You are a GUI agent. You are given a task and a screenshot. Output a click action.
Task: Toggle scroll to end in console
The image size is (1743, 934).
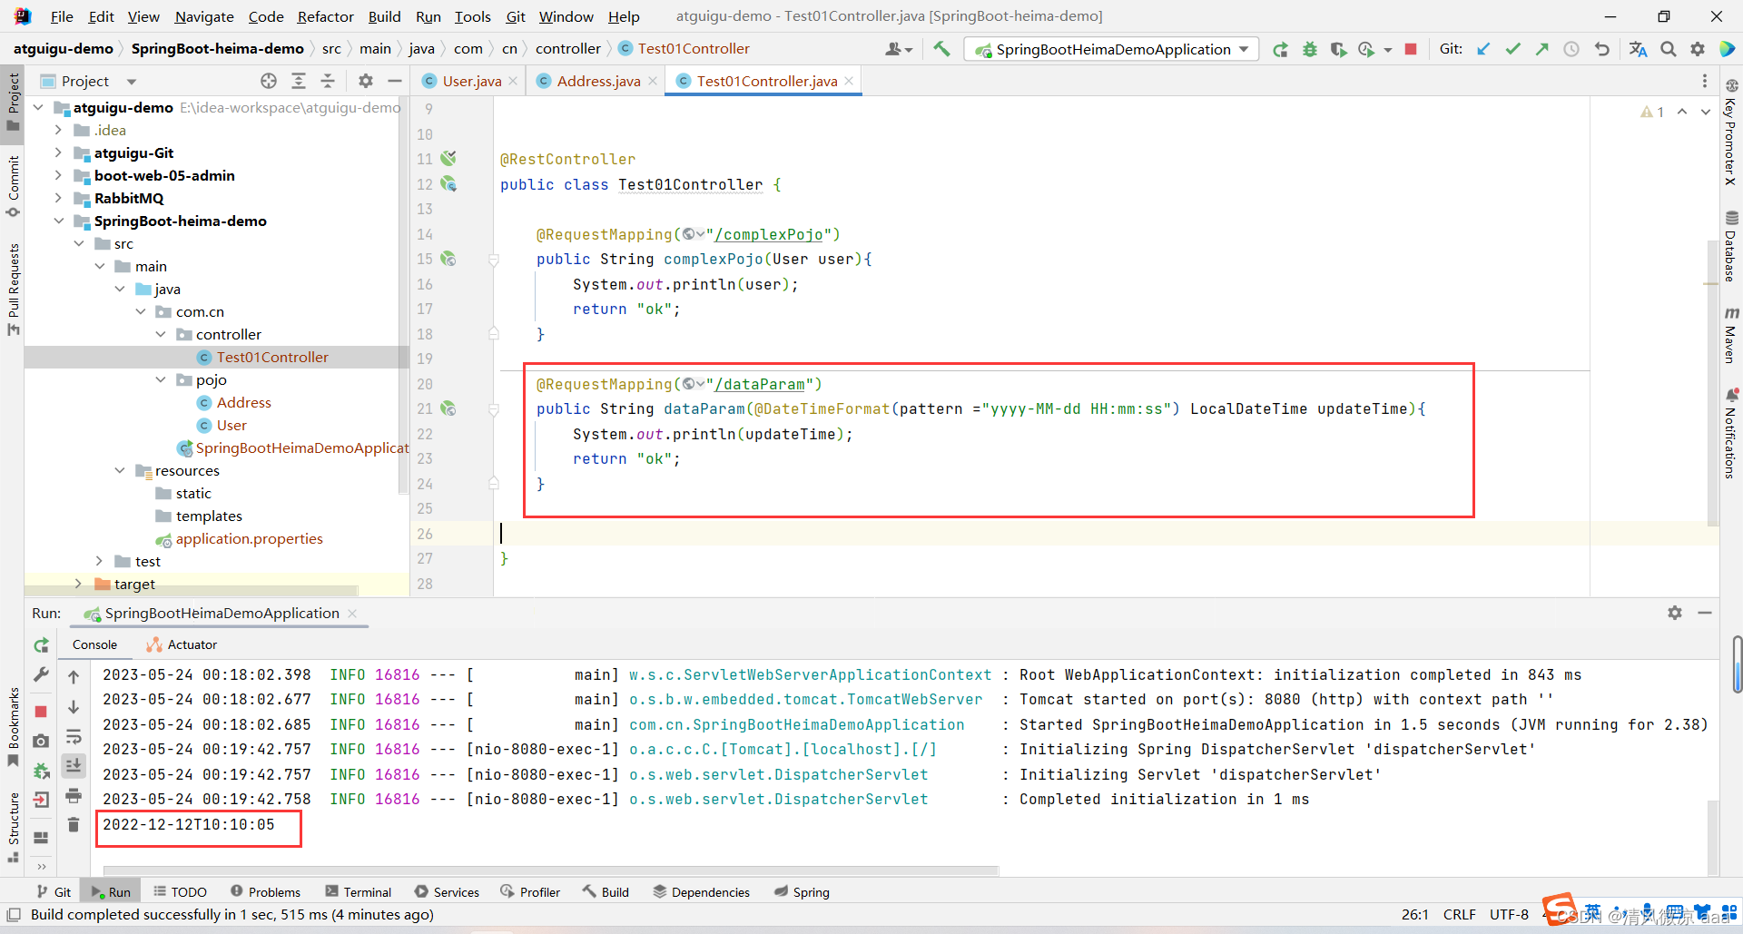click(x=74, y=766)
